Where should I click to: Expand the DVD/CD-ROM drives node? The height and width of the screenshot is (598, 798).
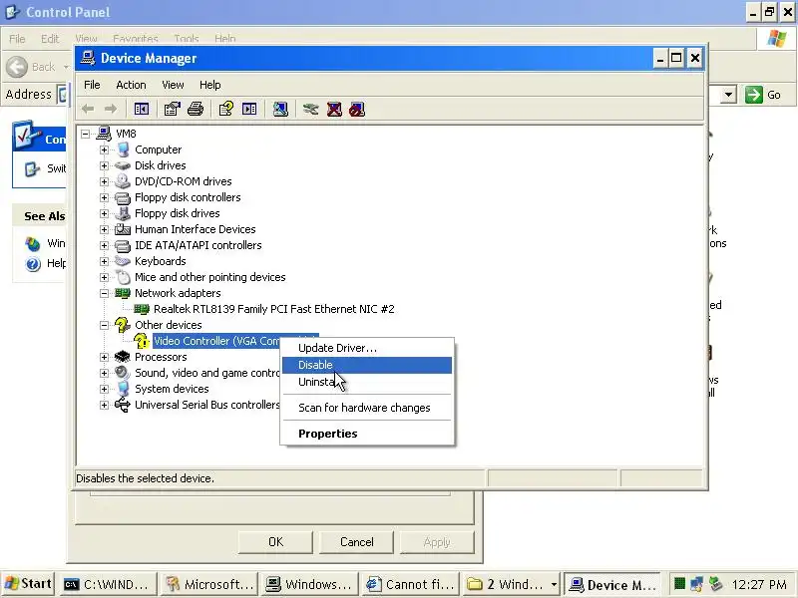coord(104,181)
